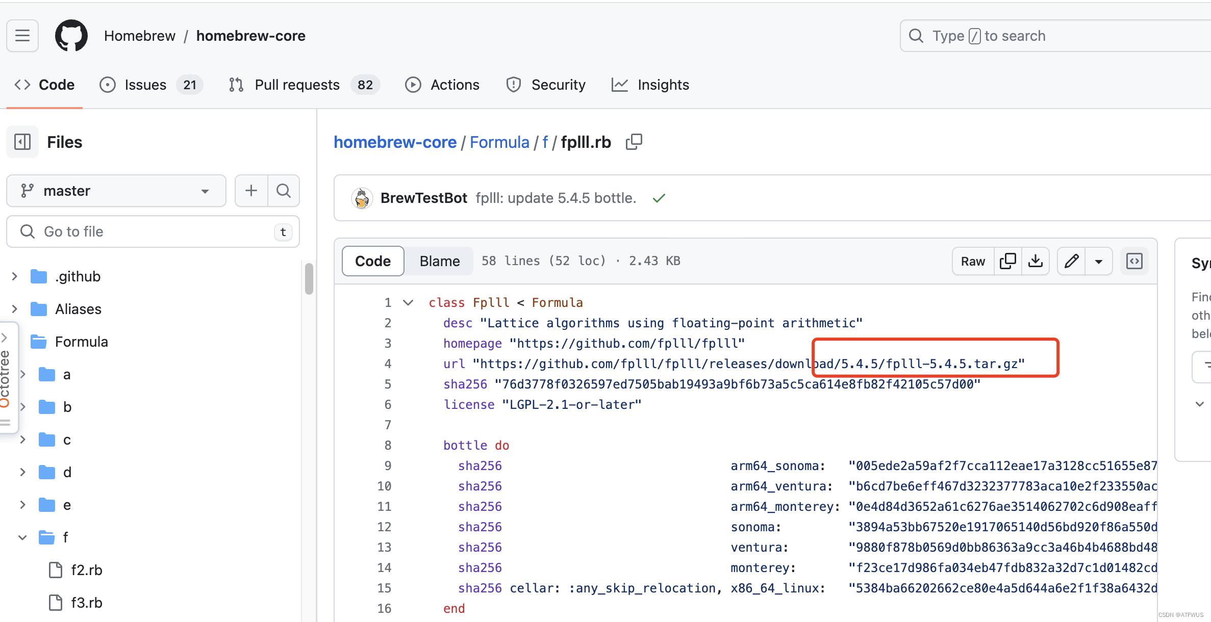Click the Raw button

(x=973, y=261)
